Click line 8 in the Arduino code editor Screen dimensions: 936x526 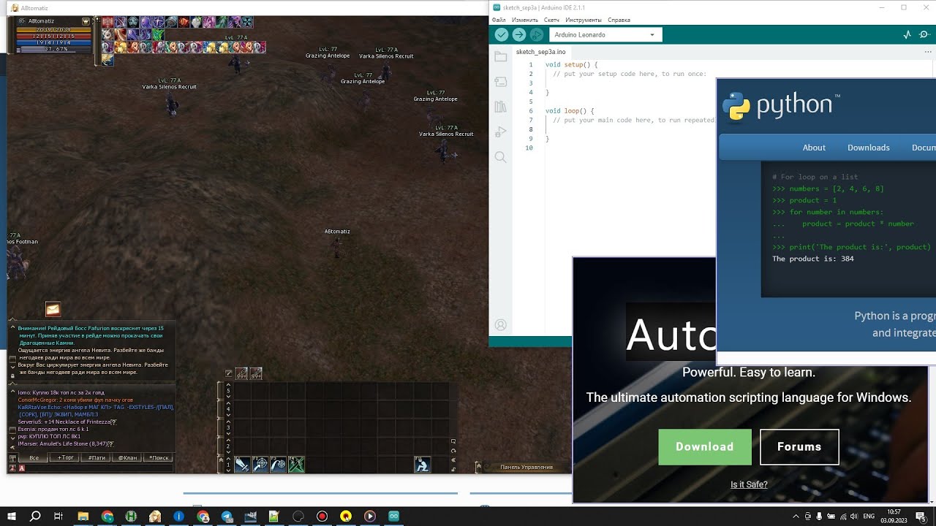(x=630, y=129)
